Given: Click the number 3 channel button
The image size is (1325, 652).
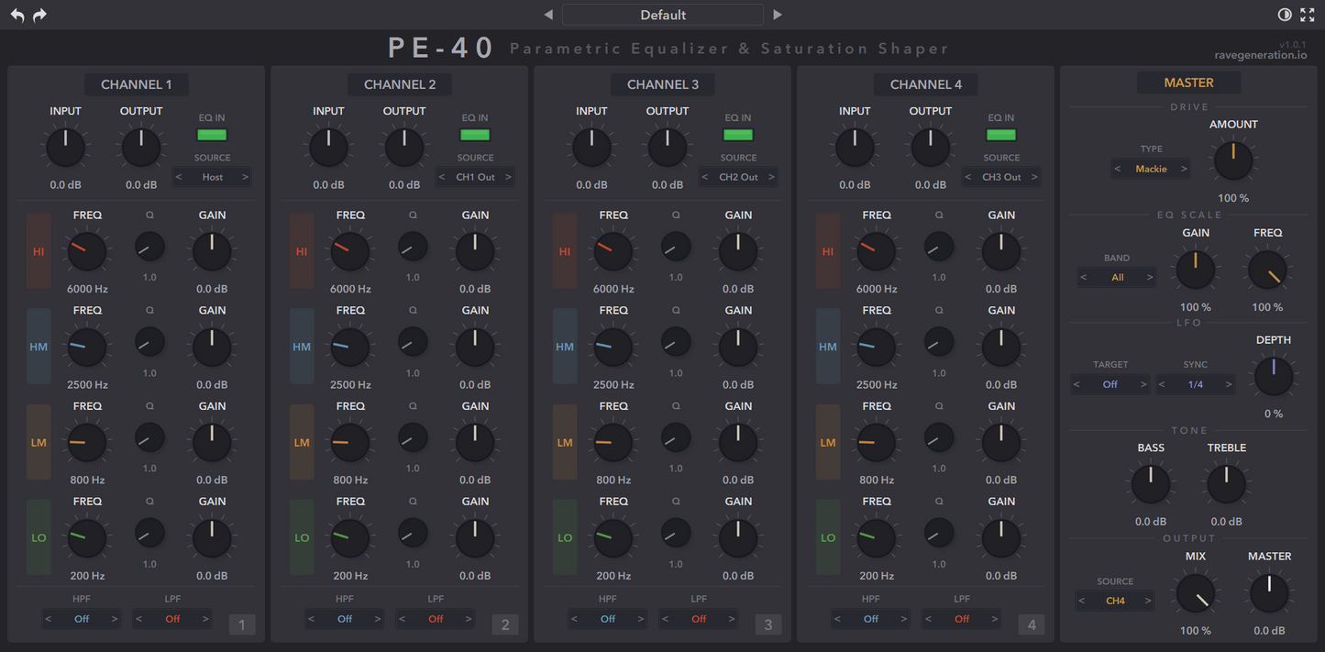Looking at the screenshot, I should tap(768, 624).
